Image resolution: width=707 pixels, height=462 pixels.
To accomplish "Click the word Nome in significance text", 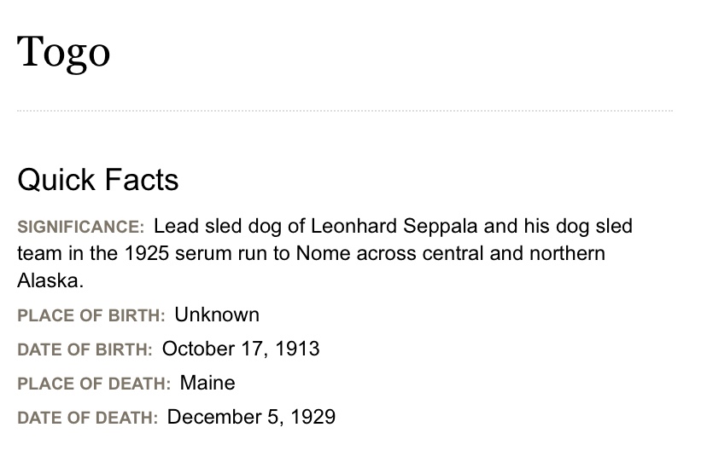I will (x=323, y=253).
